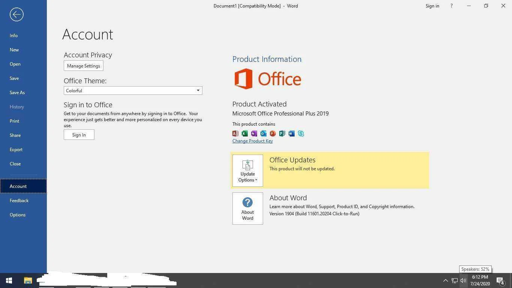Open Word Options from the sidebar

(18, 215)
